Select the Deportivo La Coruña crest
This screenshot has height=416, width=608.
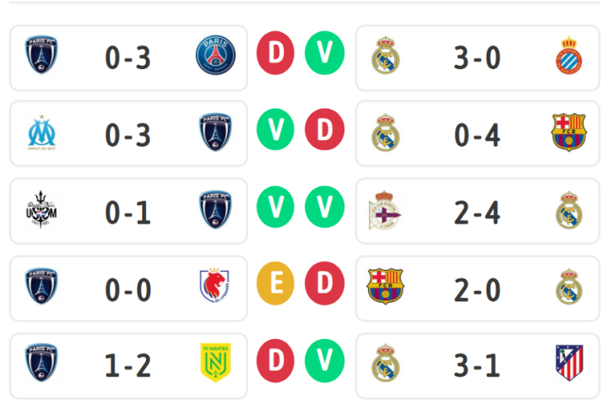385,210
